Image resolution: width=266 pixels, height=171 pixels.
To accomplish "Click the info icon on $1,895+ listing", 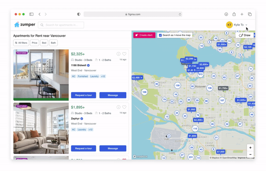I will tap(118, 107).
